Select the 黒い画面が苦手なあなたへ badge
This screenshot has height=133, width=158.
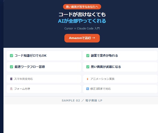coord(82,7)
